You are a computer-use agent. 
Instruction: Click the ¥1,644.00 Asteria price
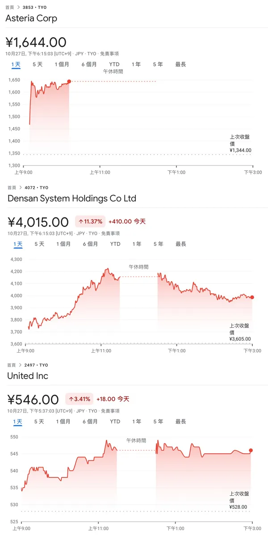(36, 42)
